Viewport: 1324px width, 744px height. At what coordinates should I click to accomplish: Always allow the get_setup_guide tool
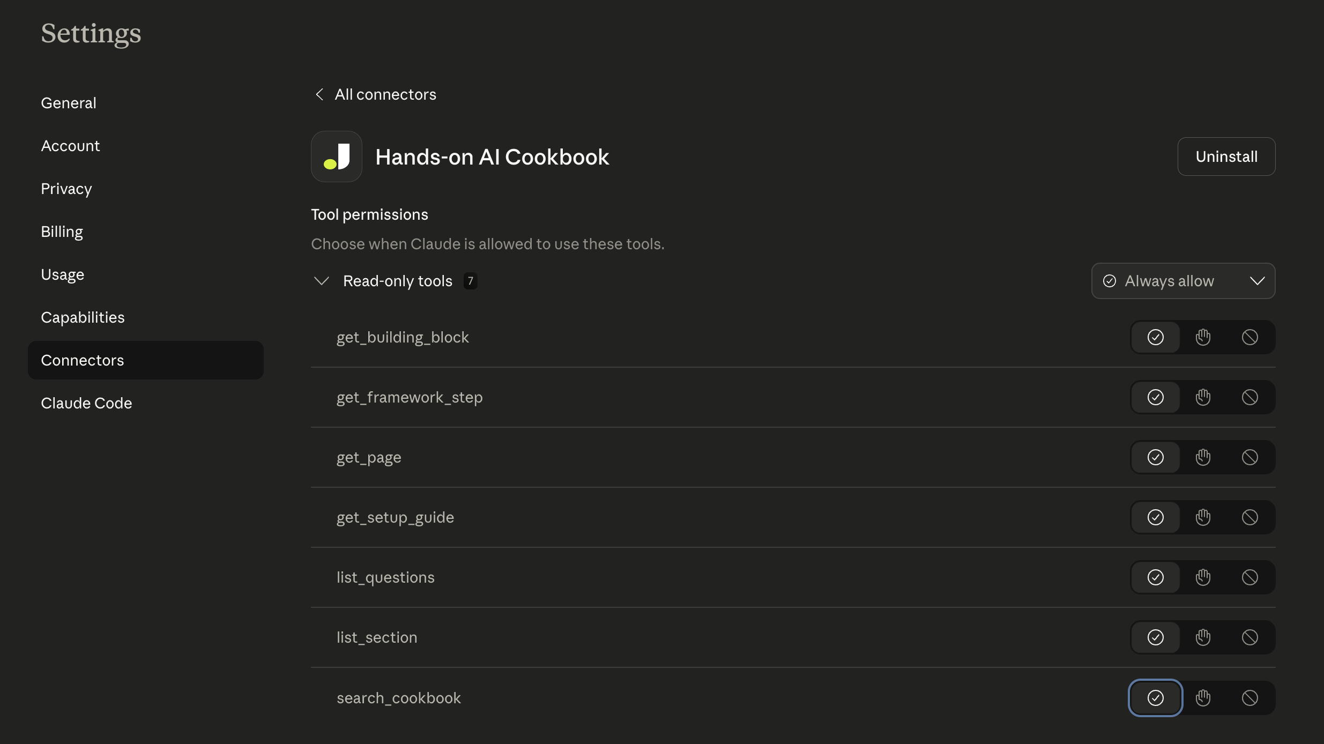click(x=1155, y=517)
